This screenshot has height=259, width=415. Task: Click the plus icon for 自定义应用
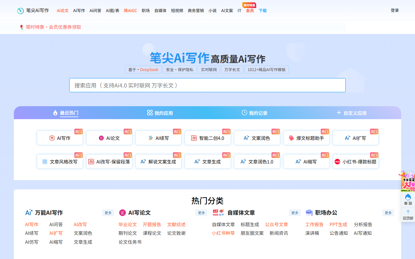[339, 113]
